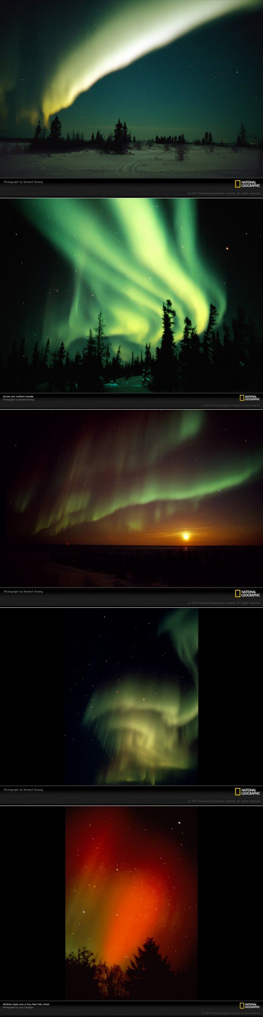Open the green swirling aurora above spruce trees photo
Image resolution: width=263 pixels, height=1017 pixels.
click(x=131, y=295)
